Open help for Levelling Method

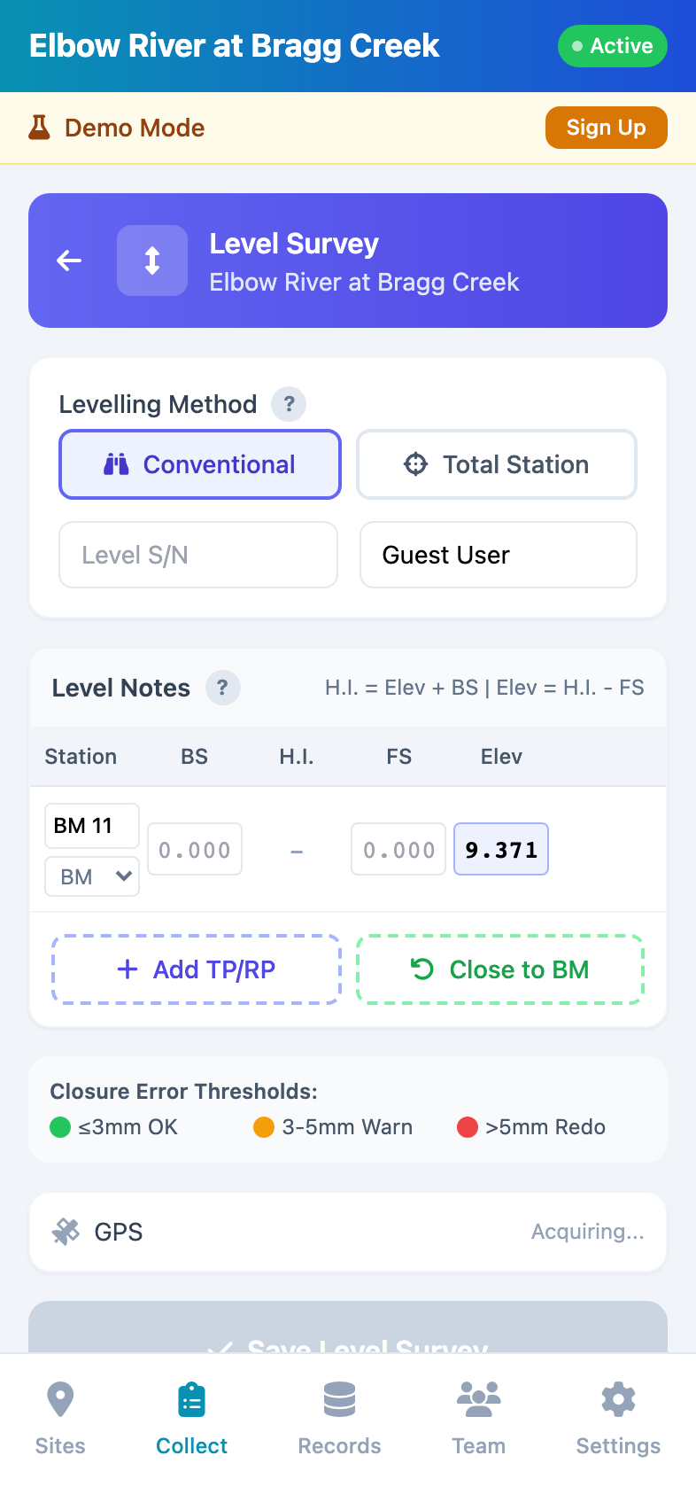click(x=289, y=404)
